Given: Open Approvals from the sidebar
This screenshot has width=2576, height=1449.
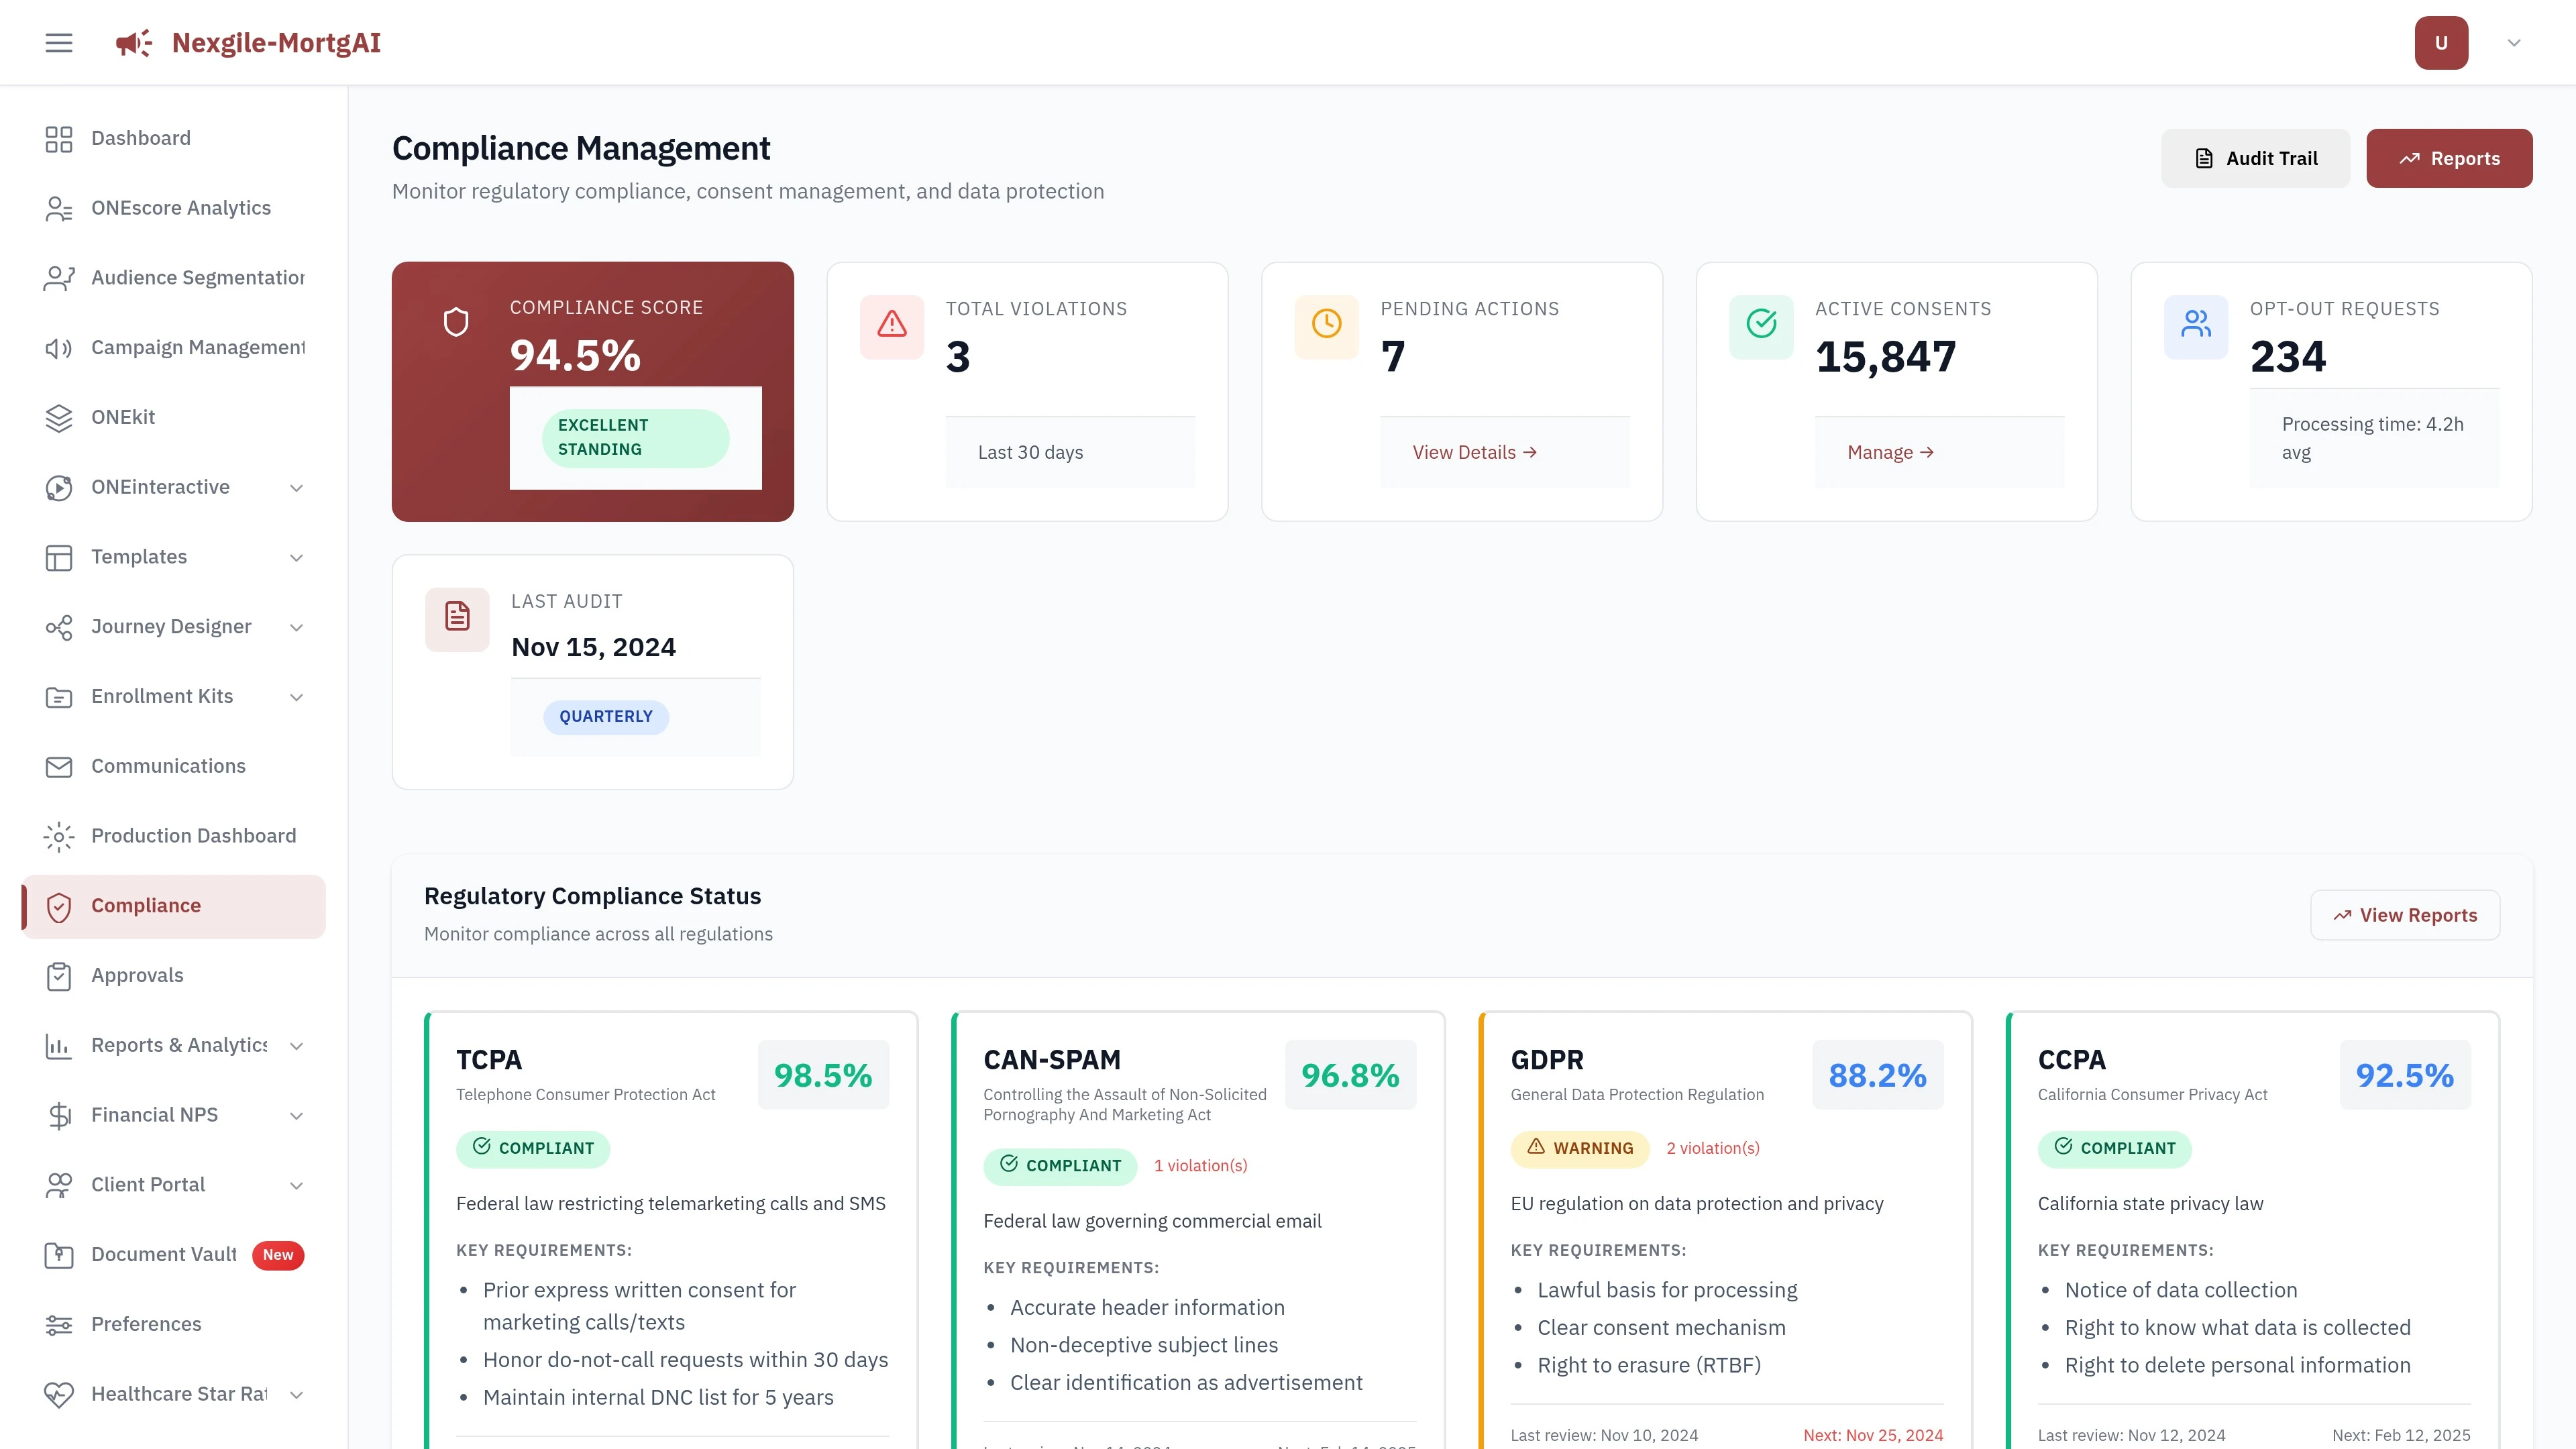Looking at the screenshot, I should pyautogui.click(x=137, y=975).
